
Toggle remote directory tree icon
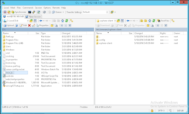pyautogui.click(x=173, y=21)
